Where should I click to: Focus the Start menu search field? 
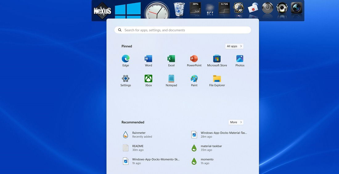click(x=183, y=30)
